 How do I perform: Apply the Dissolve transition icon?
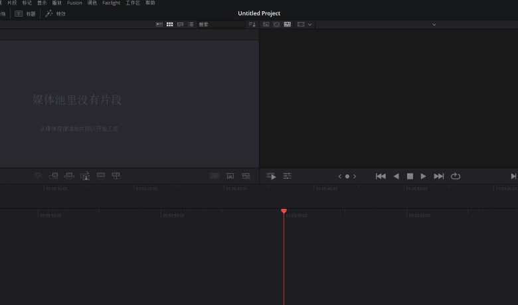230,176
